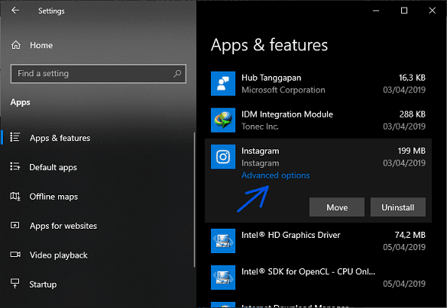The height and width of the screenshot is (308, 447).
Task: Close the Settings window
Action: [x=432, y=11]
